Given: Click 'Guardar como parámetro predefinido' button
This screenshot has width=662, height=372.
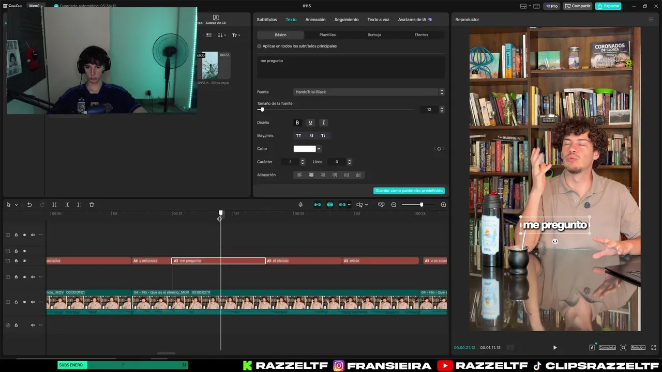Looking at the screenshot, I should 409,191.
